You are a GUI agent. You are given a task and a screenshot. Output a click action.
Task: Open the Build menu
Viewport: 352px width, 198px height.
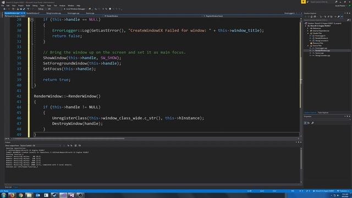pos(28,5)
